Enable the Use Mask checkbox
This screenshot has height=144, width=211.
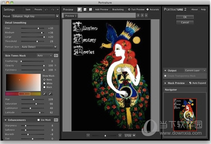pos(39,120)
